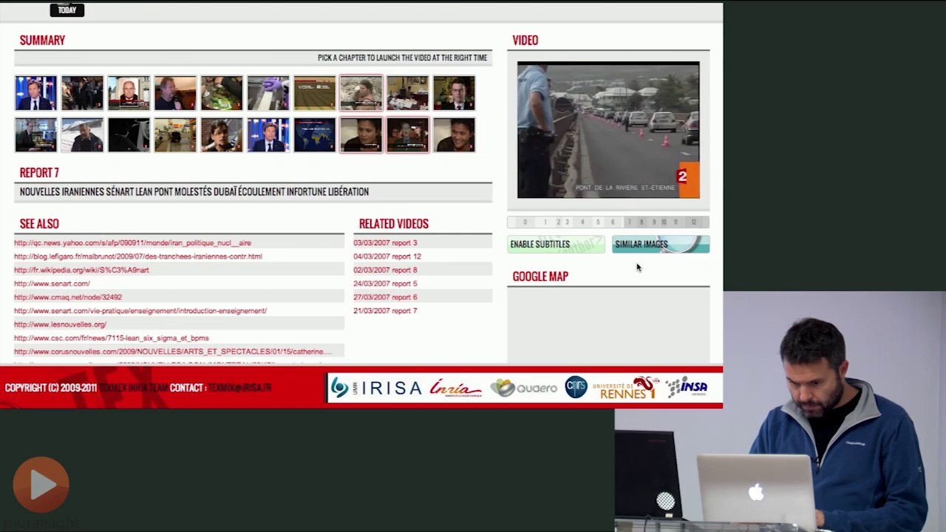Viewport: 946px width, 532px height.
Task: Open the senart.com introduction-enseignement link
Action: coord(140,311)
